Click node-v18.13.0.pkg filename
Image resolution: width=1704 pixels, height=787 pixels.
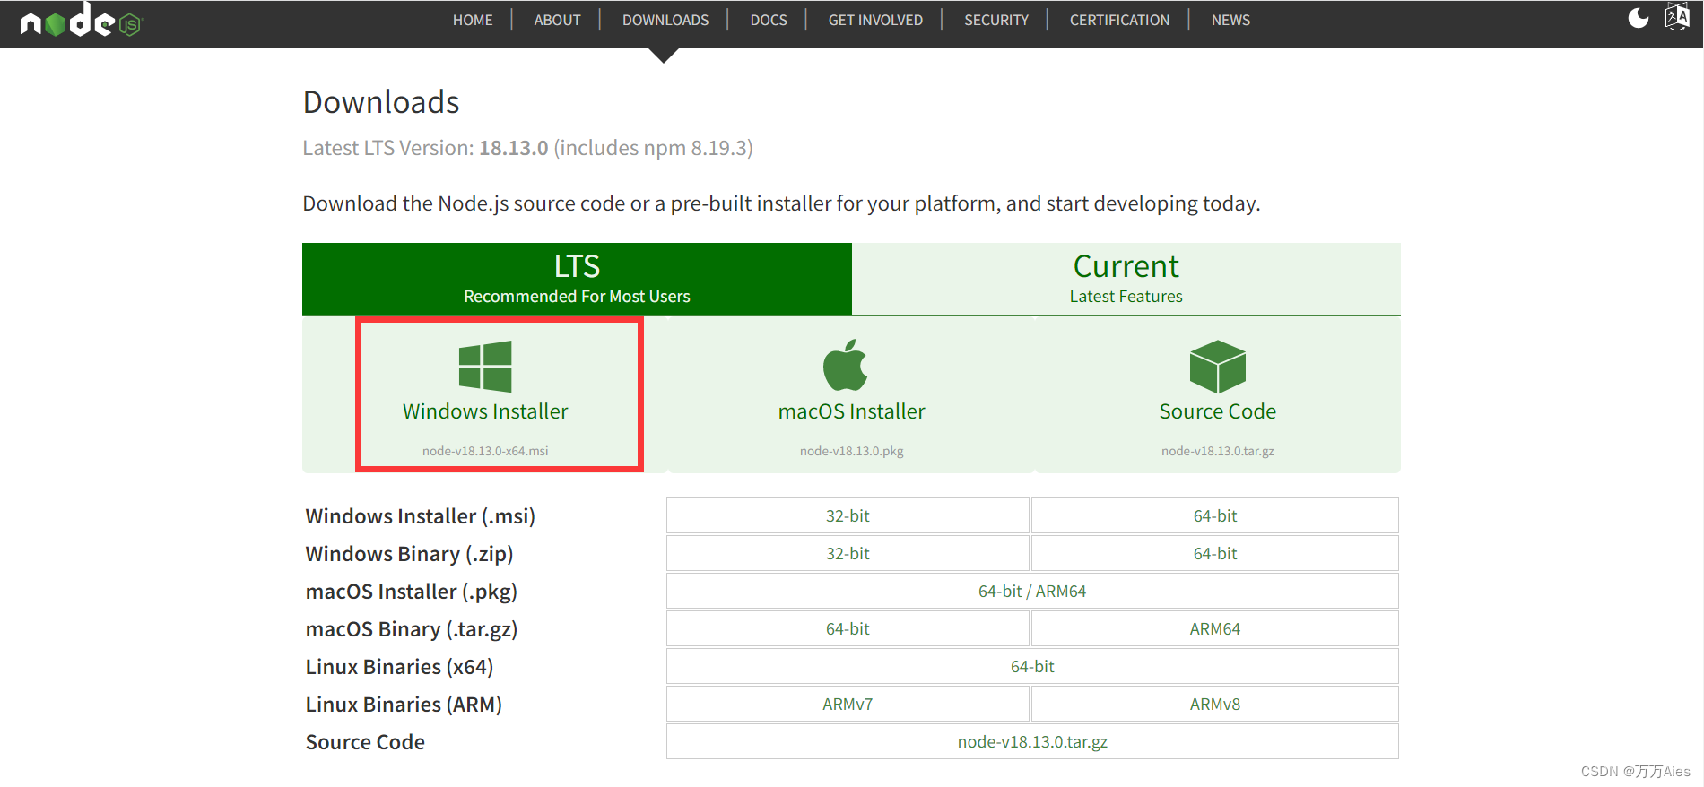851,451
